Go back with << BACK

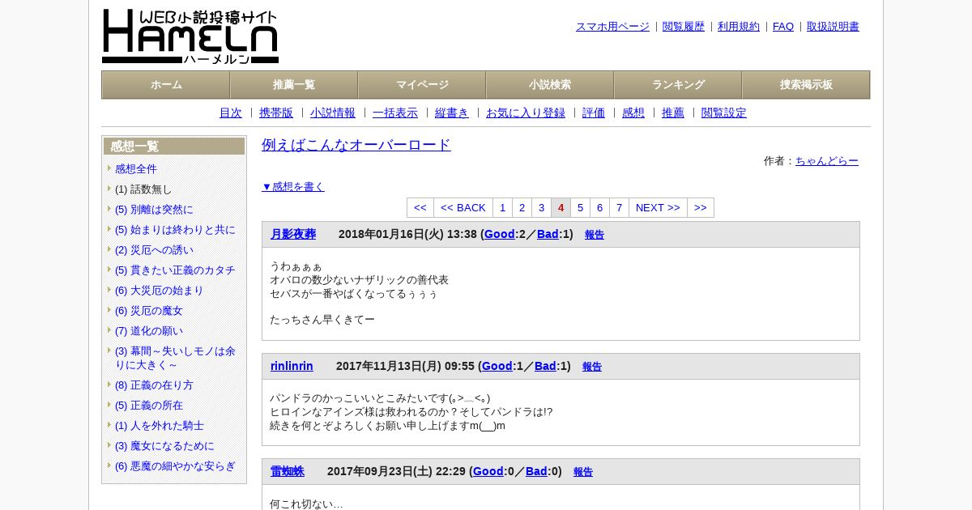coord(463,208)
